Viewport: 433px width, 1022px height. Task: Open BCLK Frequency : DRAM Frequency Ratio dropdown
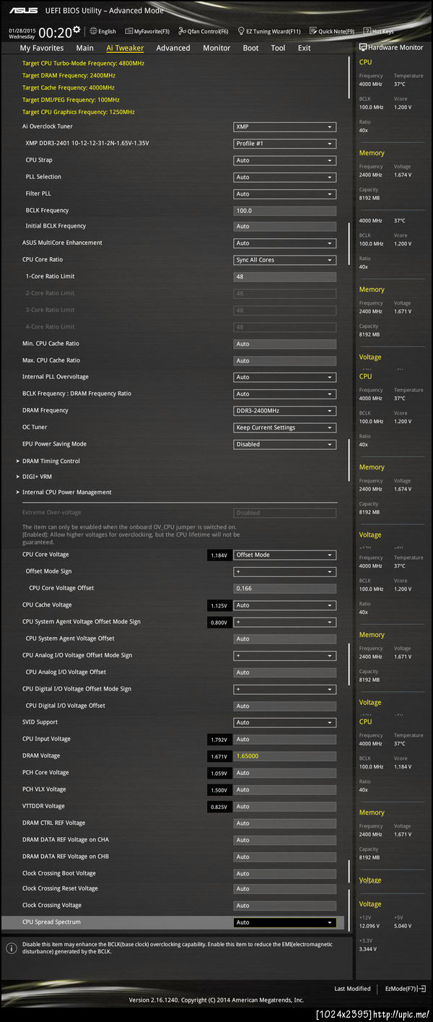pos(285,394)
